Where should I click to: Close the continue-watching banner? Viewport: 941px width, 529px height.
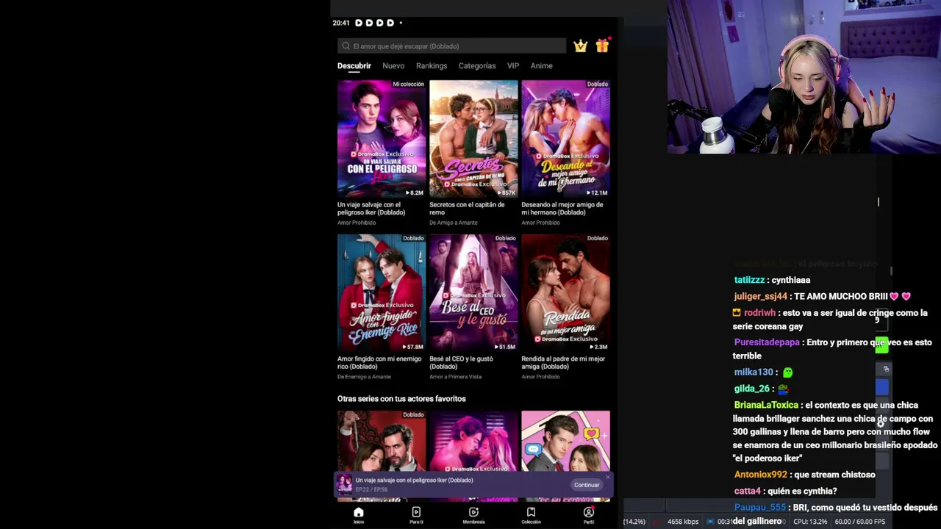click(608, 476)
